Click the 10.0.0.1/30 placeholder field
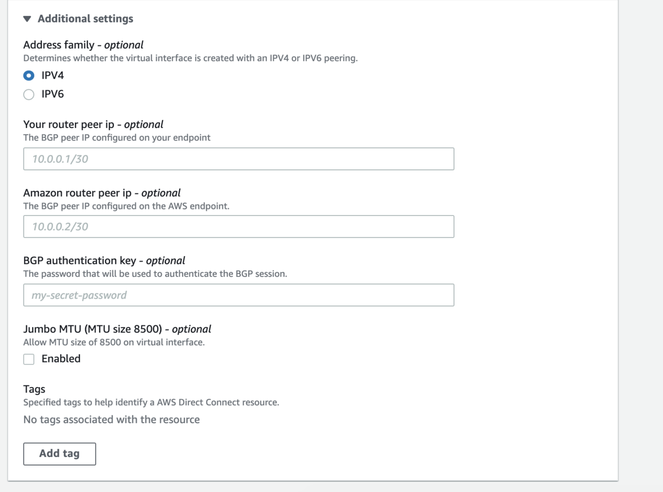Image resolution: width=663 pixels, height=492 pixels. coord(238,159)
